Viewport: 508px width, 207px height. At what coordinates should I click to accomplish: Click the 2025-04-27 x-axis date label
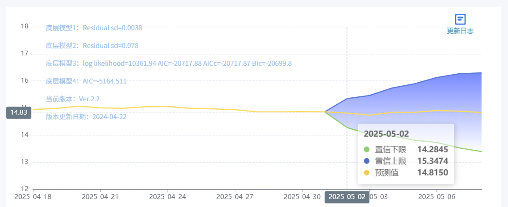pyautogui.click(x=235, y=197)
